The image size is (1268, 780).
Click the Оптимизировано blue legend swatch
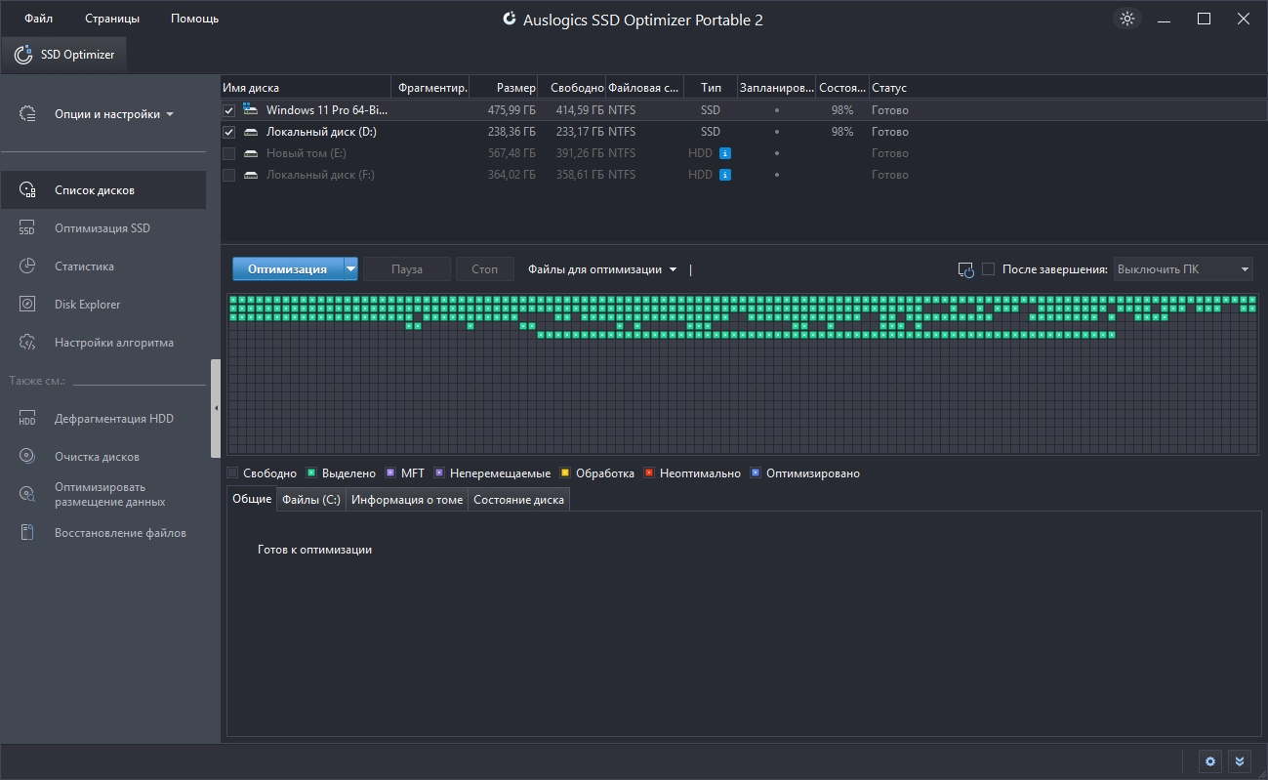click(x=756, y=473)
